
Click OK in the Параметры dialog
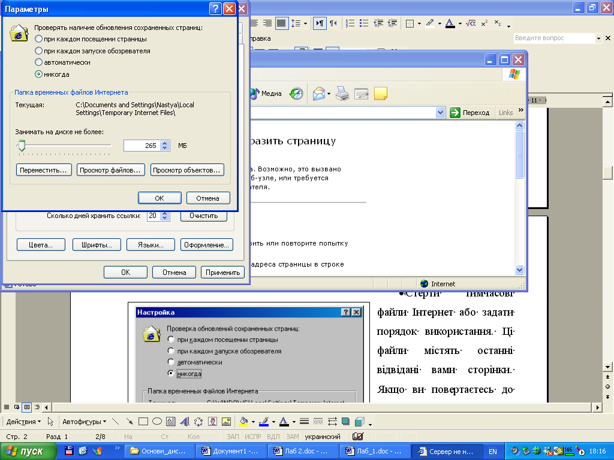tap(159, 198)
